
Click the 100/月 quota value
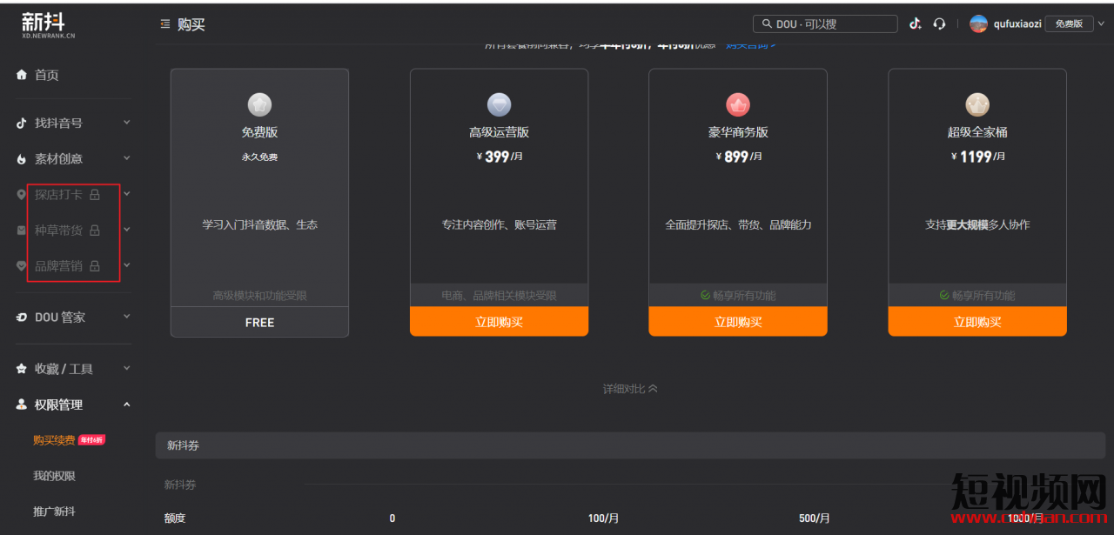click(603, 518)
